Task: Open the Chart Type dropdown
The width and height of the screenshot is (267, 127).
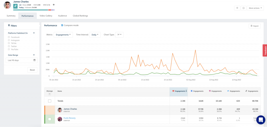Action: click(119, 35)
